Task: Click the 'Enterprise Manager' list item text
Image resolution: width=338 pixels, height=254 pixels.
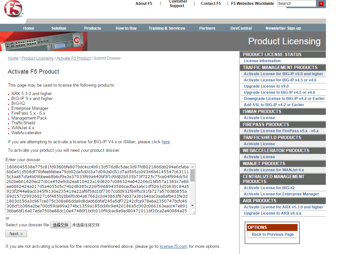Action: (30, 108)
